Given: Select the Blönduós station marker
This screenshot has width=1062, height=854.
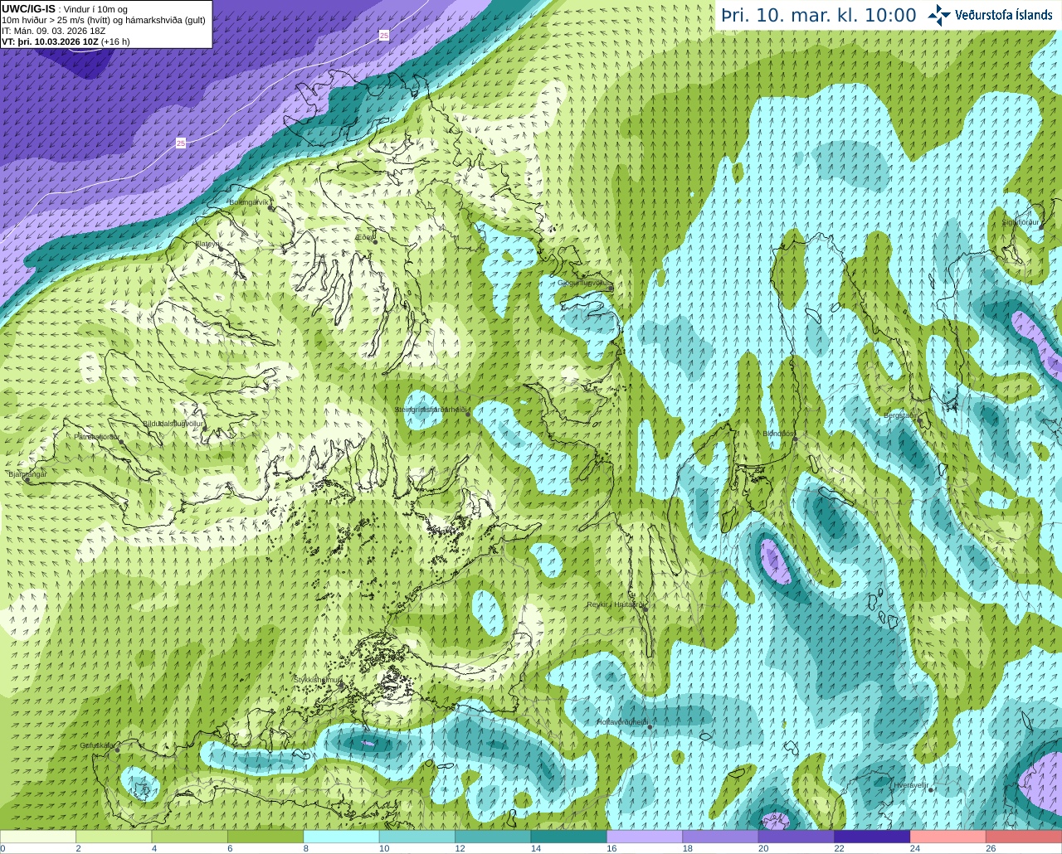Looking at the screenshot, I should tap(795, 440).
